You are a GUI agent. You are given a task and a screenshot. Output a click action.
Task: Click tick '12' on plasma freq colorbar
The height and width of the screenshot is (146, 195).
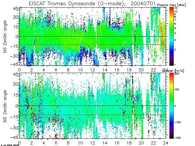pos(176,8)
